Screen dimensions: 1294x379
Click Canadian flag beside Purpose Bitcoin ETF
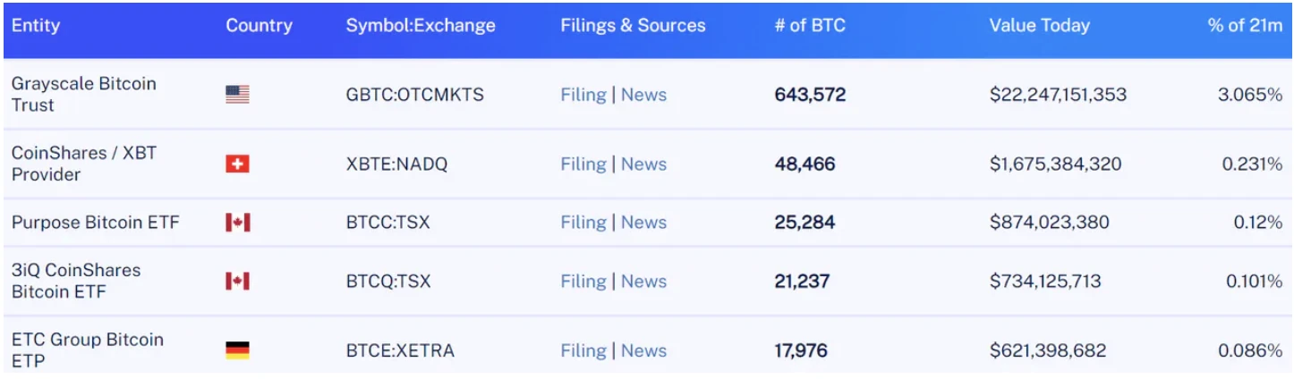(237, 223)
